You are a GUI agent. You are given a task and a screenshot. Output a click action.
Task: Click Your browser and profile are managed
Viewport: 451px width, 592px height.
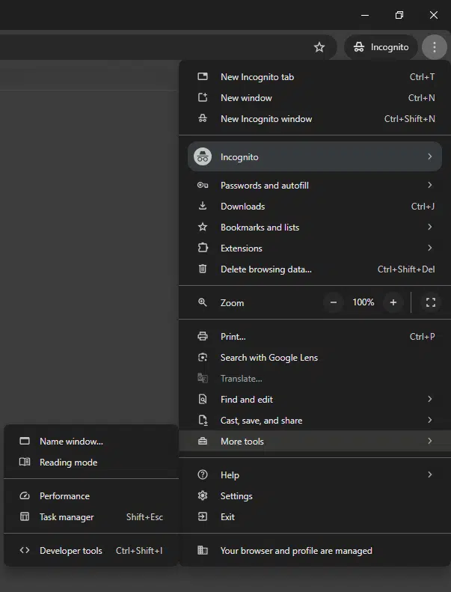pos(295,551)
